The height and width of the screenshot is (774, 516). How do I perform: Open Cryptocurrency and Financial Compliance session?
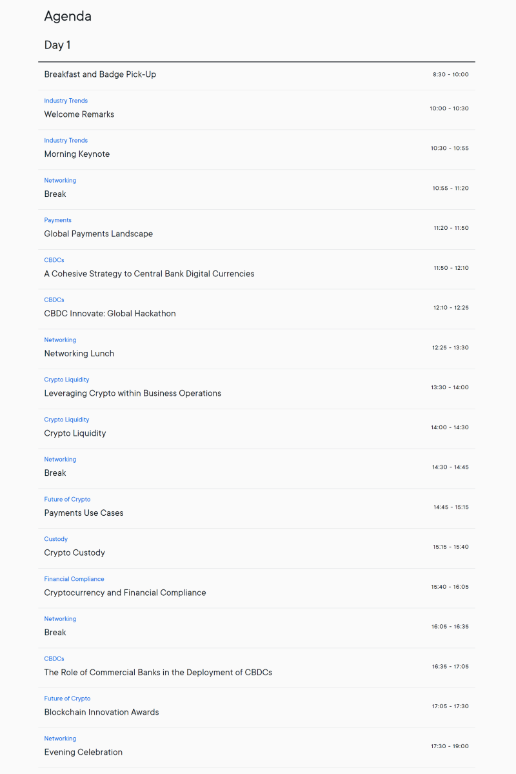pyautogui.click(x=125, y=593)
